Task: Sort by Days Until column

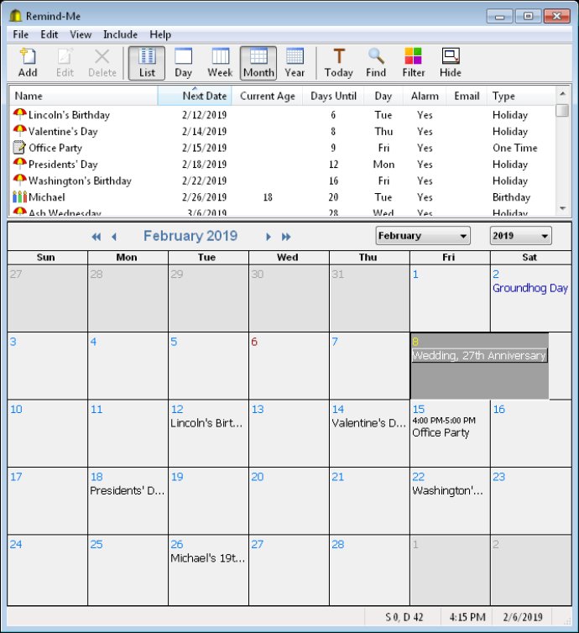Action: coord(333,96)
